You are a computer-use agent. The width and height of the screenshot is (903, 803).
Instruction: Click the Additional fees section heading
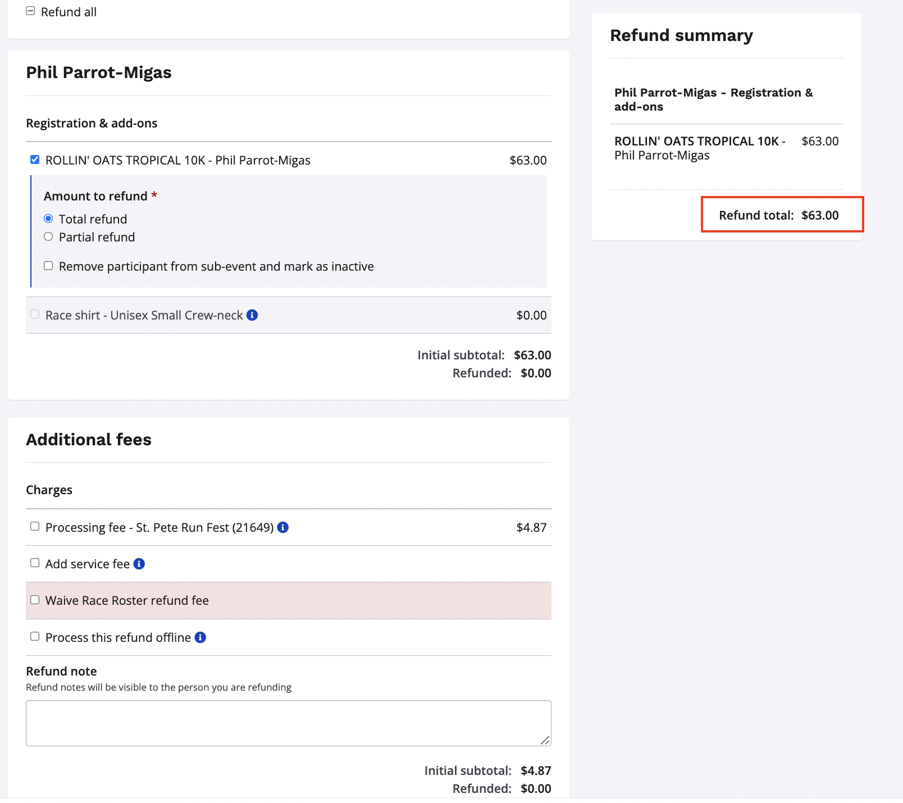pos(89,440)
